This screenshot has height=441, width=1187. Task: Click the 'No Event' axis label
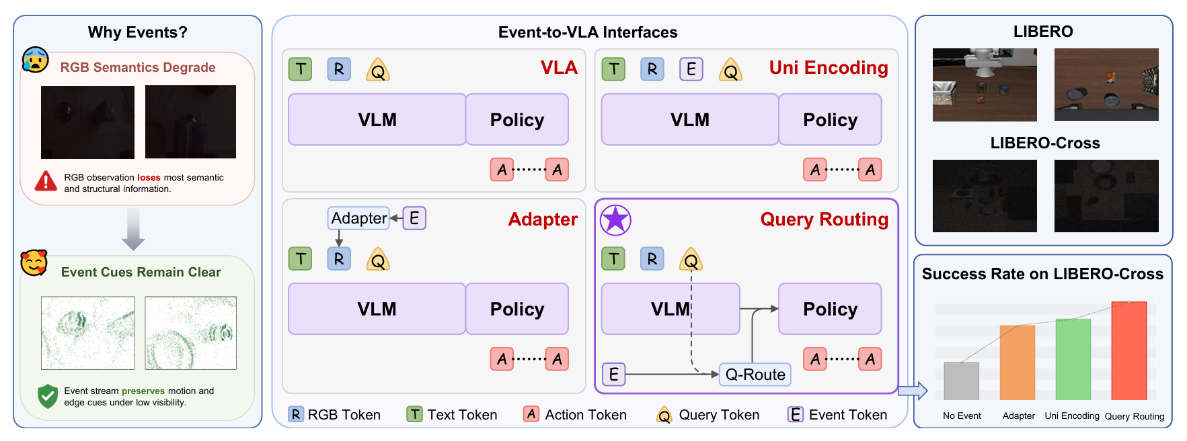962,415
